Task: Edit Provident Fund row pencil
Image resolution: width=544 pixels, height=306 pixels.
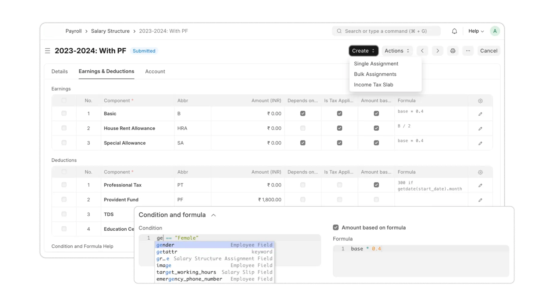Action: 480,200
